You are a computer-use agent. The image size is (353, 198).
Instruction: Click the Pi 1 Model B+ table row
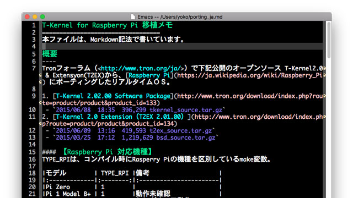pyautogui.click(x=132, y=194)
